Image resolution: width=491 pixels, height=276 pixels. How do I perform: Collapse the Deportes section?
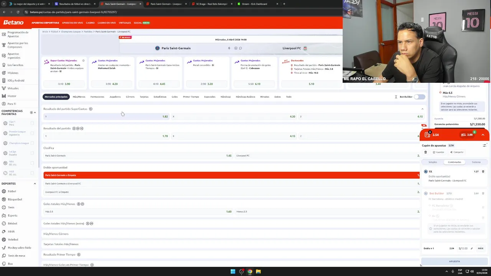pos(35,184)
